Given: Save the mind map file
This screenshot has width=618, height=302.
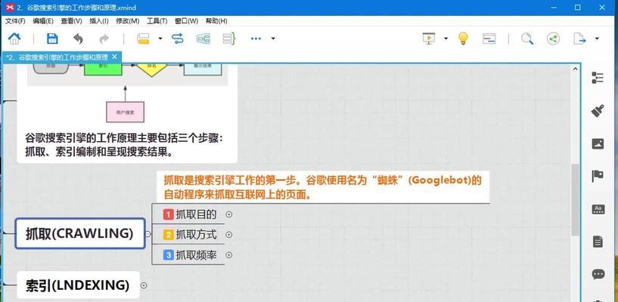Looking at the screenshot, I should tap(52, 39).
